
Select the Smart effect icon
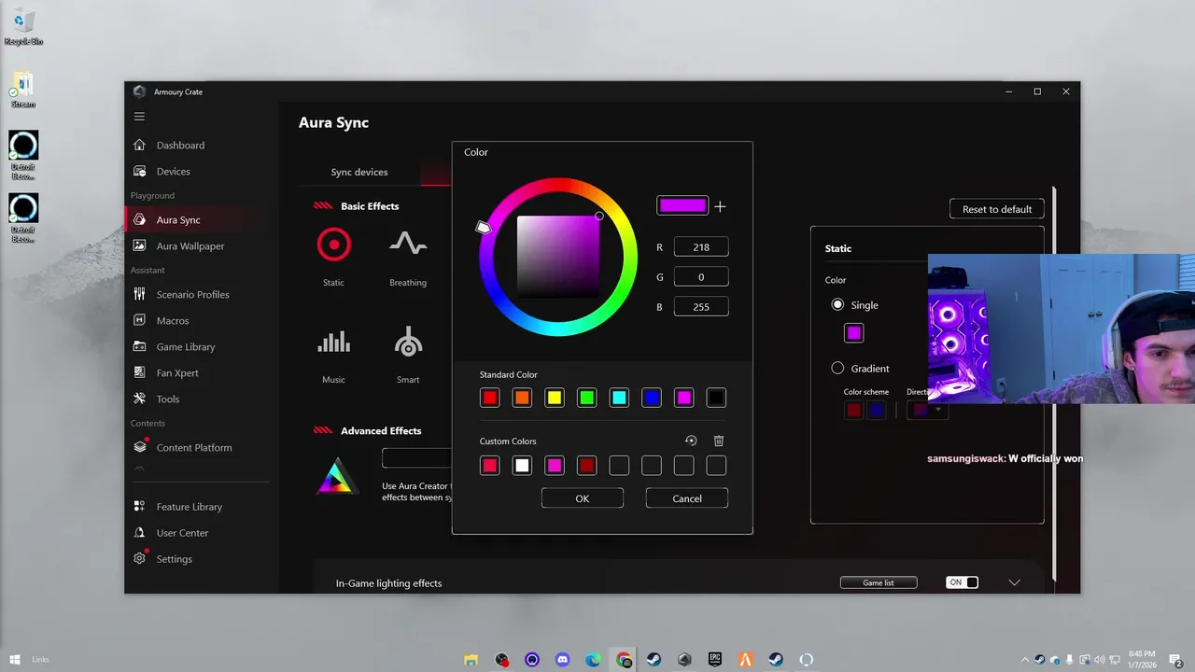click(408, 343)
